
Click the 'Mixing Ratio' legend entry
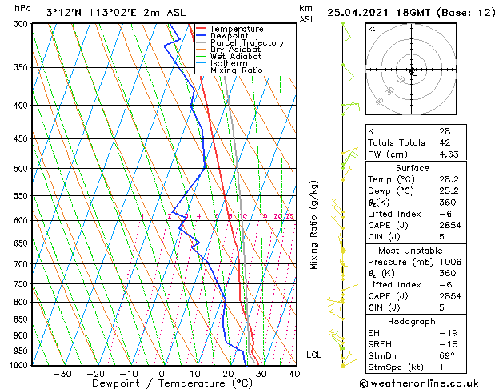click(x=237, y=70)
